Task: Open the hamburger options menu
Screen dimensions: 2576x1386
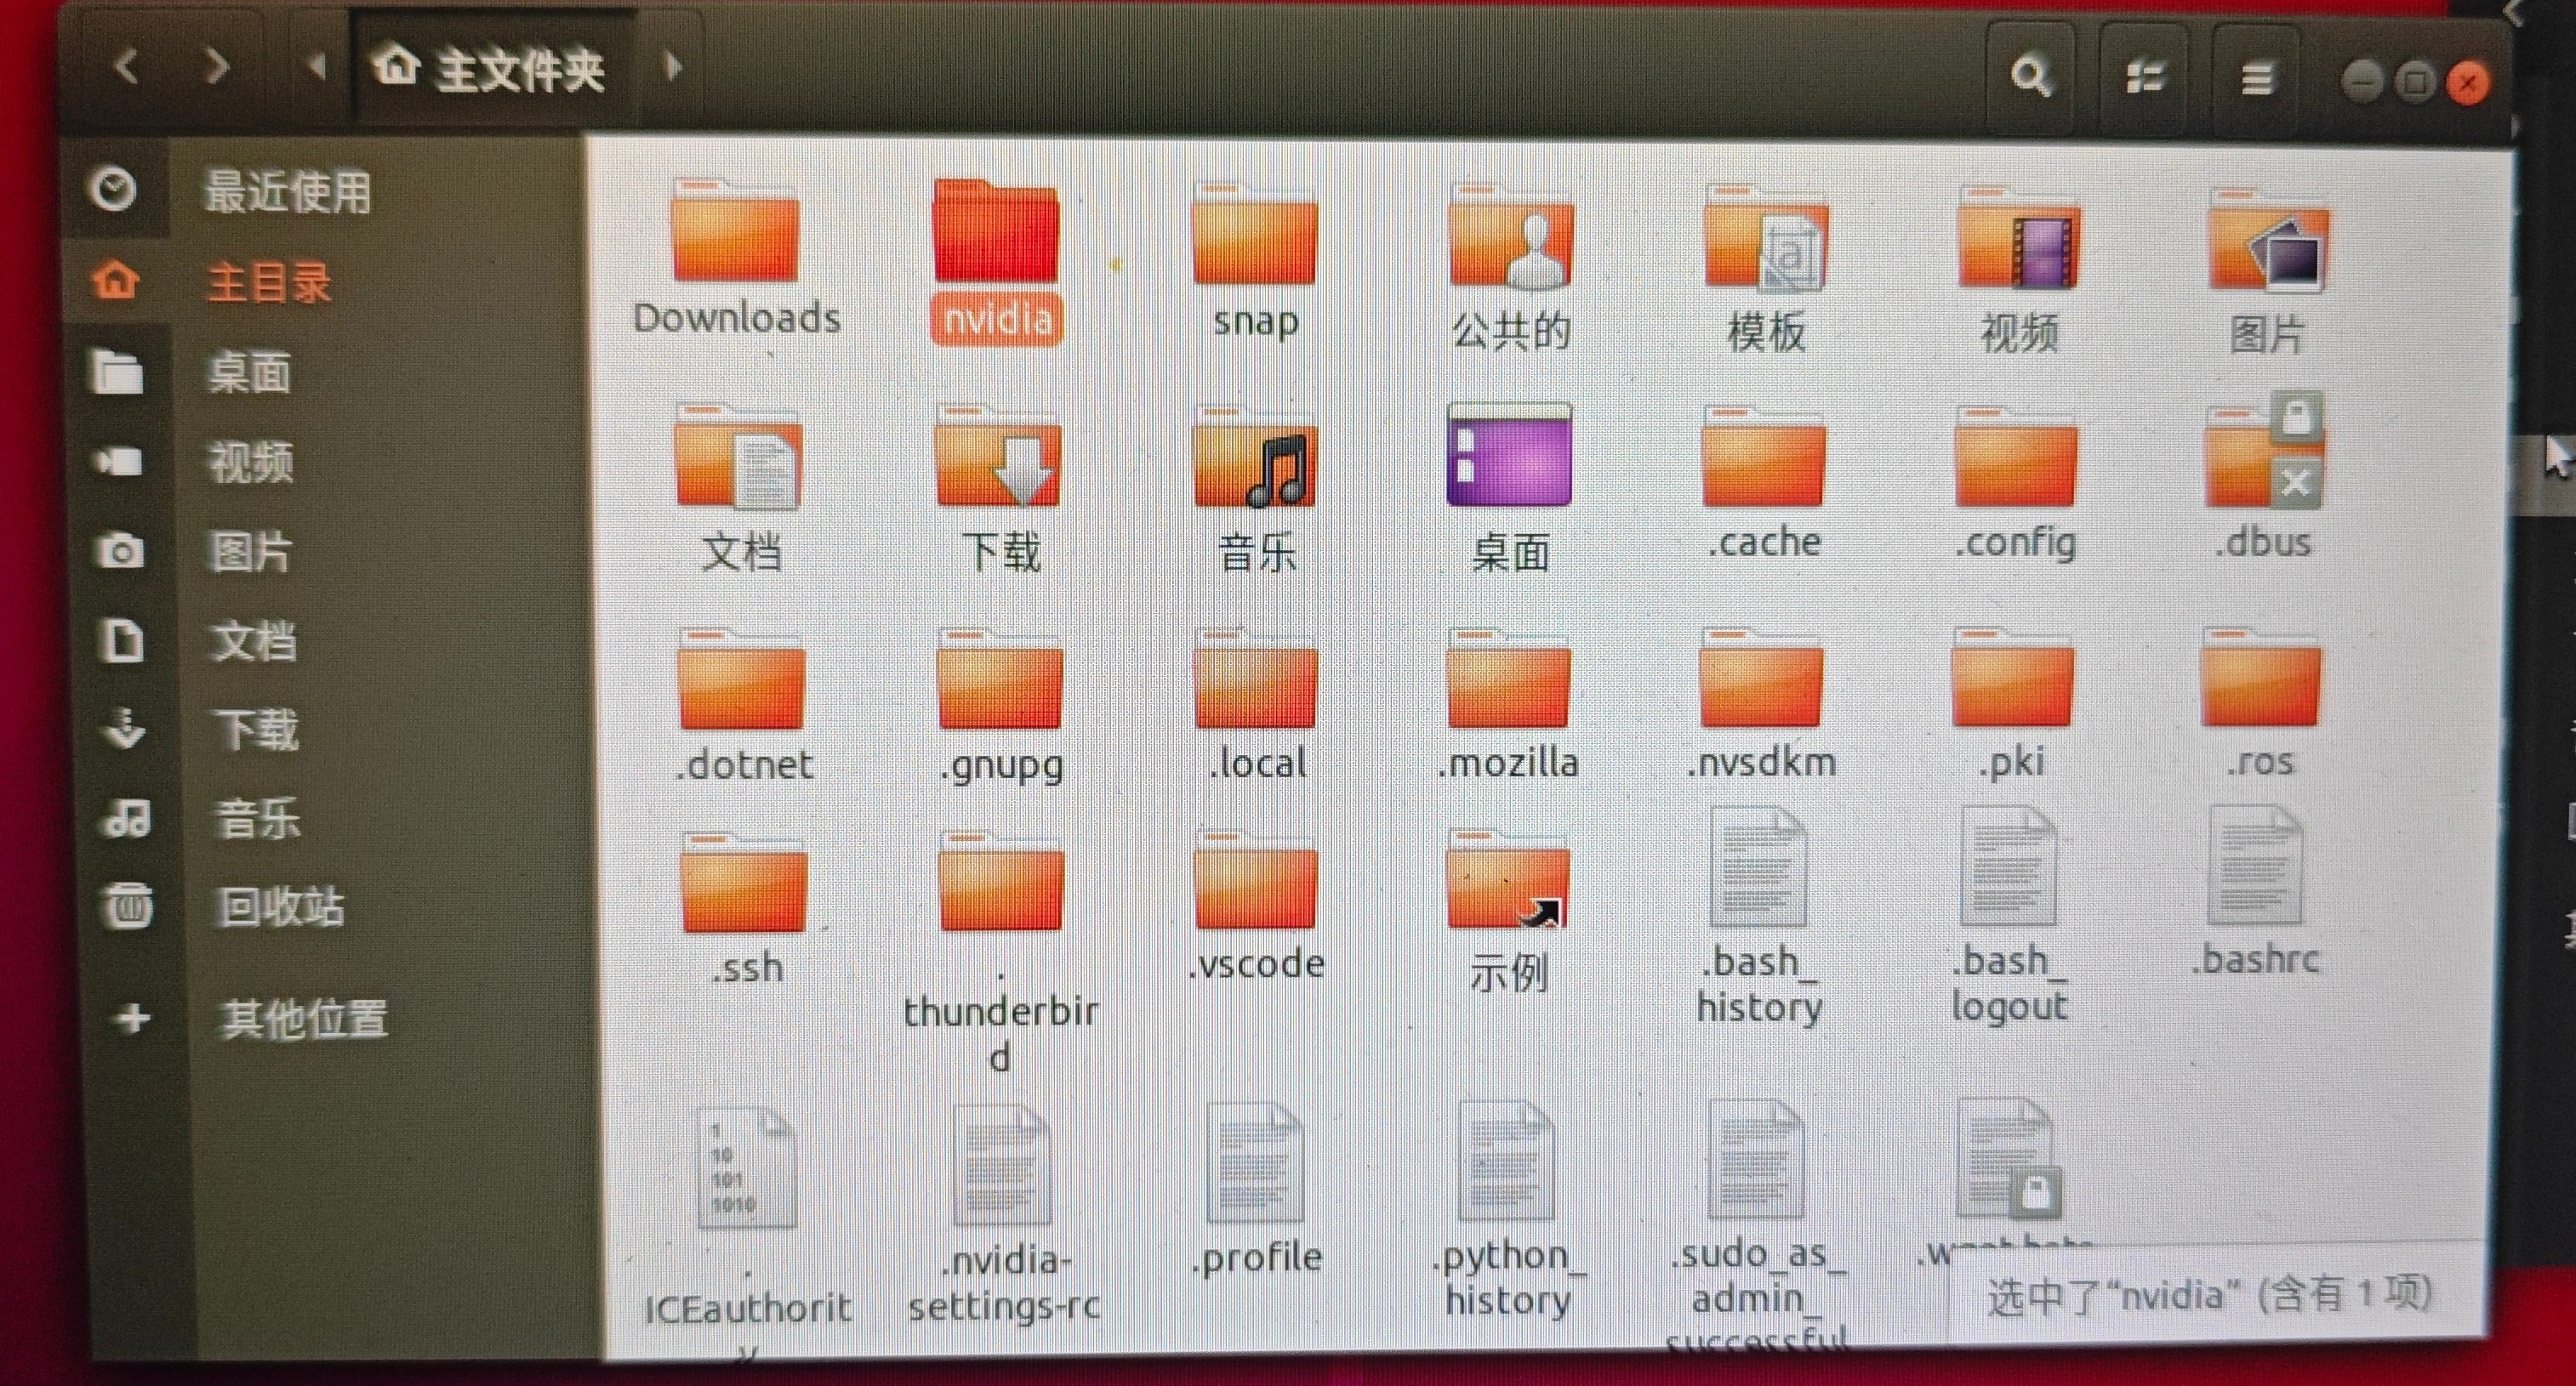Action: (2256, 77)
